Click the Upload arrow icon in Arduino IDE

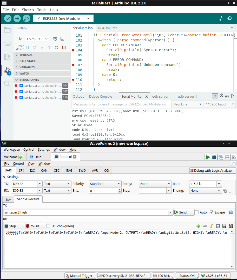pyautogui.click(x=17, y=18)
